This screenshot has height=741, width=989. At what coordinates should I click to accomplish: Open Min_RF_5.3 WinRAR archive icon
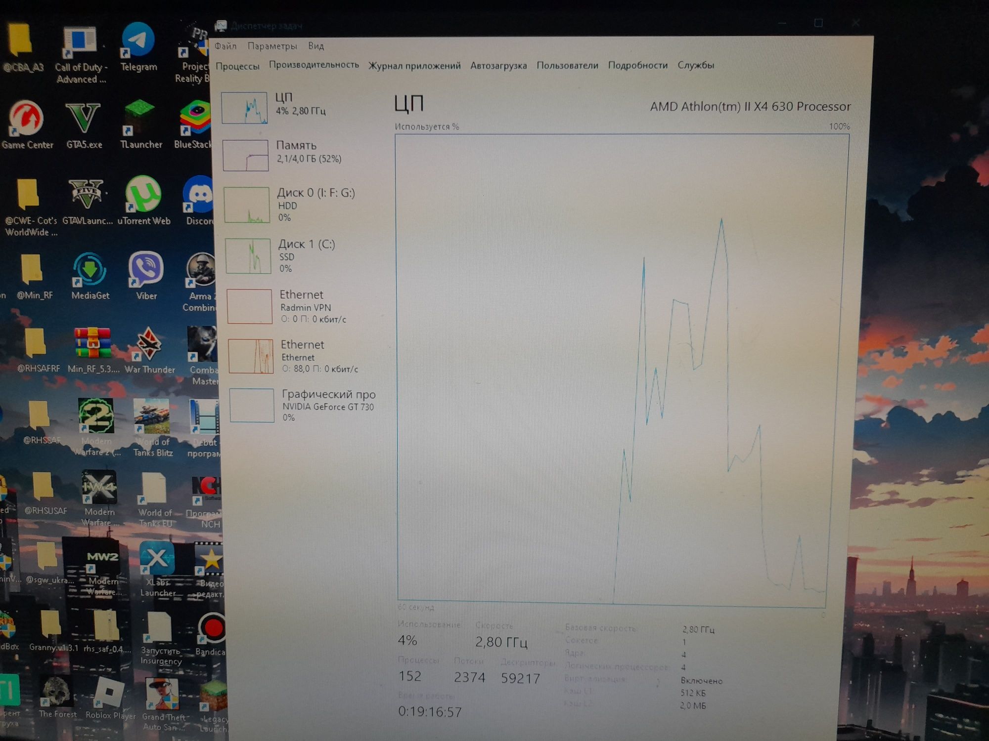(93, 350)
